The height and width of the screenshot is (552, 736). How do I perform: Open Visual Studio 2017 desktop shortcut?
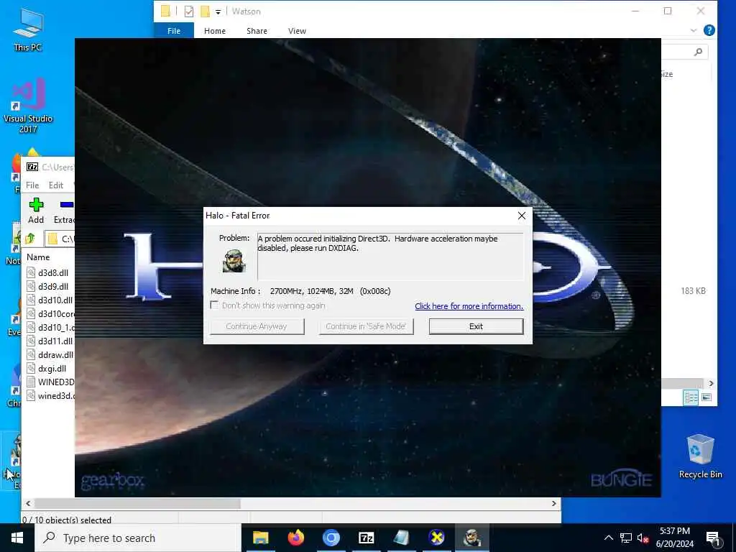(28, 106)
